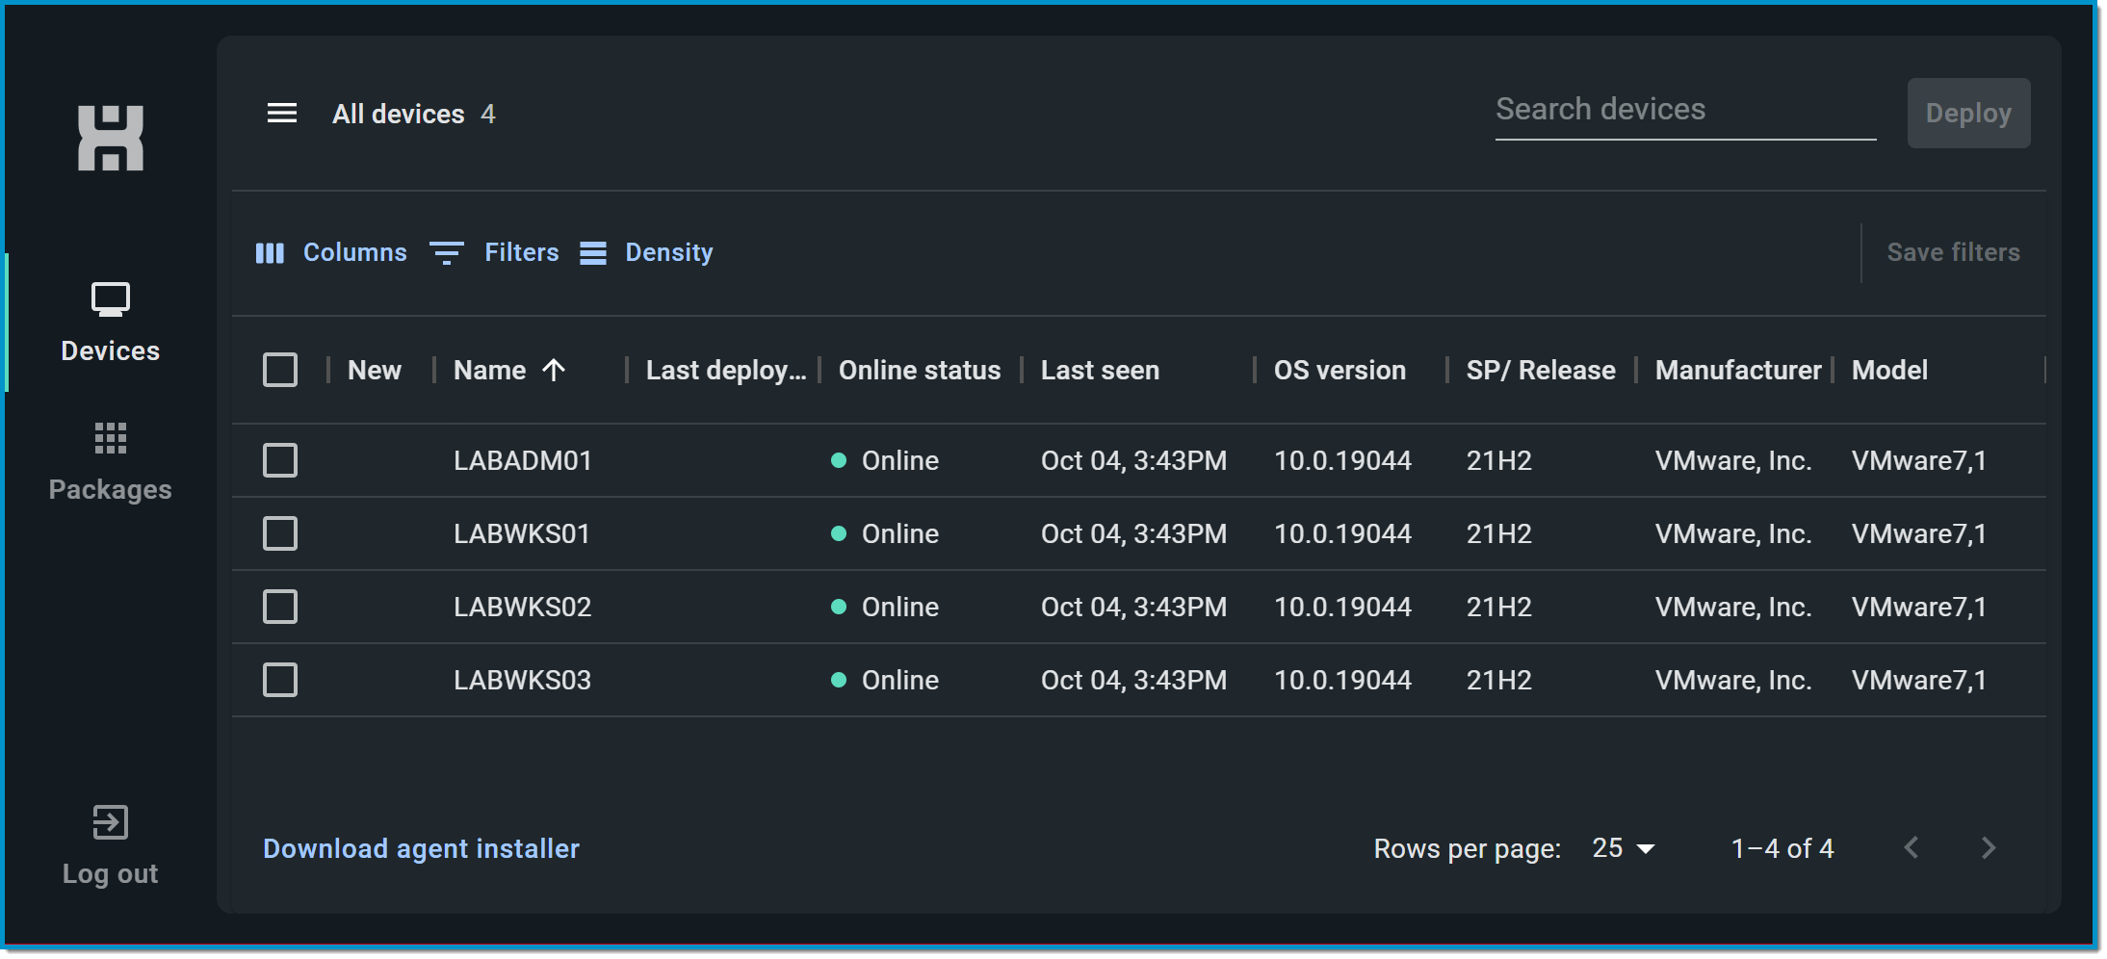Image resolution: width=2107 pixels, height=959 pixels.
Task: Tick the LABWKS03 row checkbox
Action: [280, 680]
